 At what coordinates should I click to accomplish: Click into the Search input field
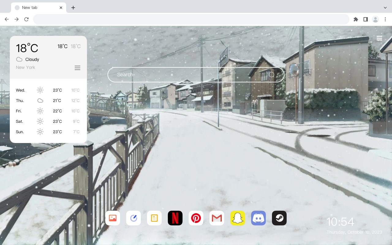tap(196, 75)
